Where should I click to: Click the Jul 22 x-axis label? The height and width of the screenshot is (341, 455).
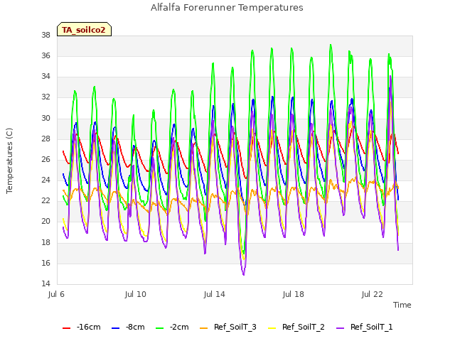click(373, 294)
